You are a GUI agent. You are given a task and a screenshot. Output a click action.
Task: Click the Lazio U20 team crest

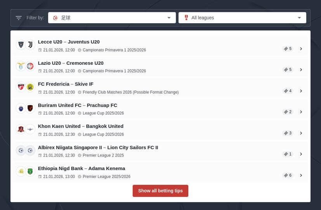pyautogui.click(x=21, y=66)
